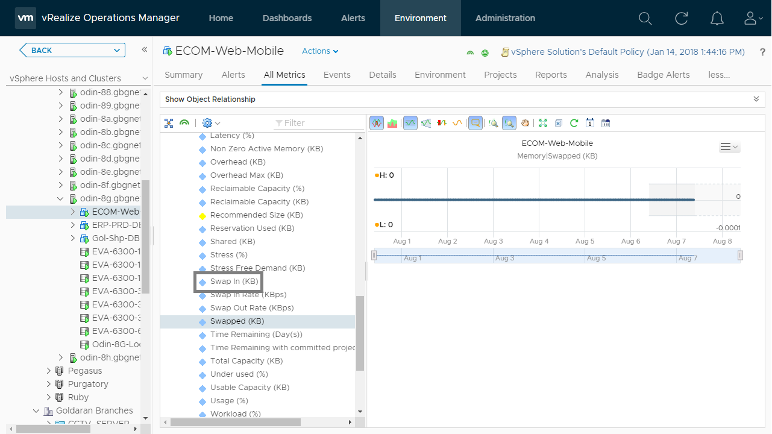Click the Filter input field
The image size is (772, 434).
point(319,123)
